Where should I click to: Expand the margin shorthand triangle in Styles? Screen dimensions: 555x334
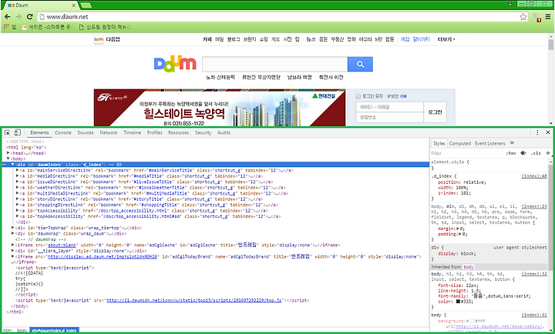pos(457,229)
